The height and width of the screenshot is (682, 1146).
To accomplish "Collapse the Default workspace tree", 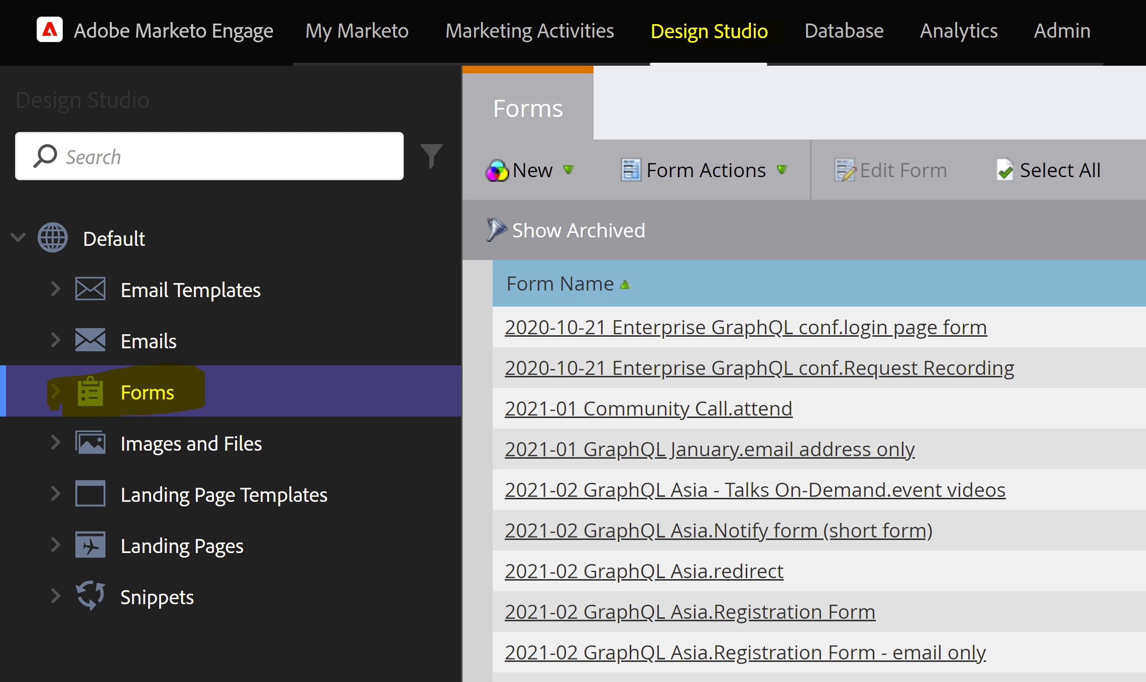I will tap(18, 238).
